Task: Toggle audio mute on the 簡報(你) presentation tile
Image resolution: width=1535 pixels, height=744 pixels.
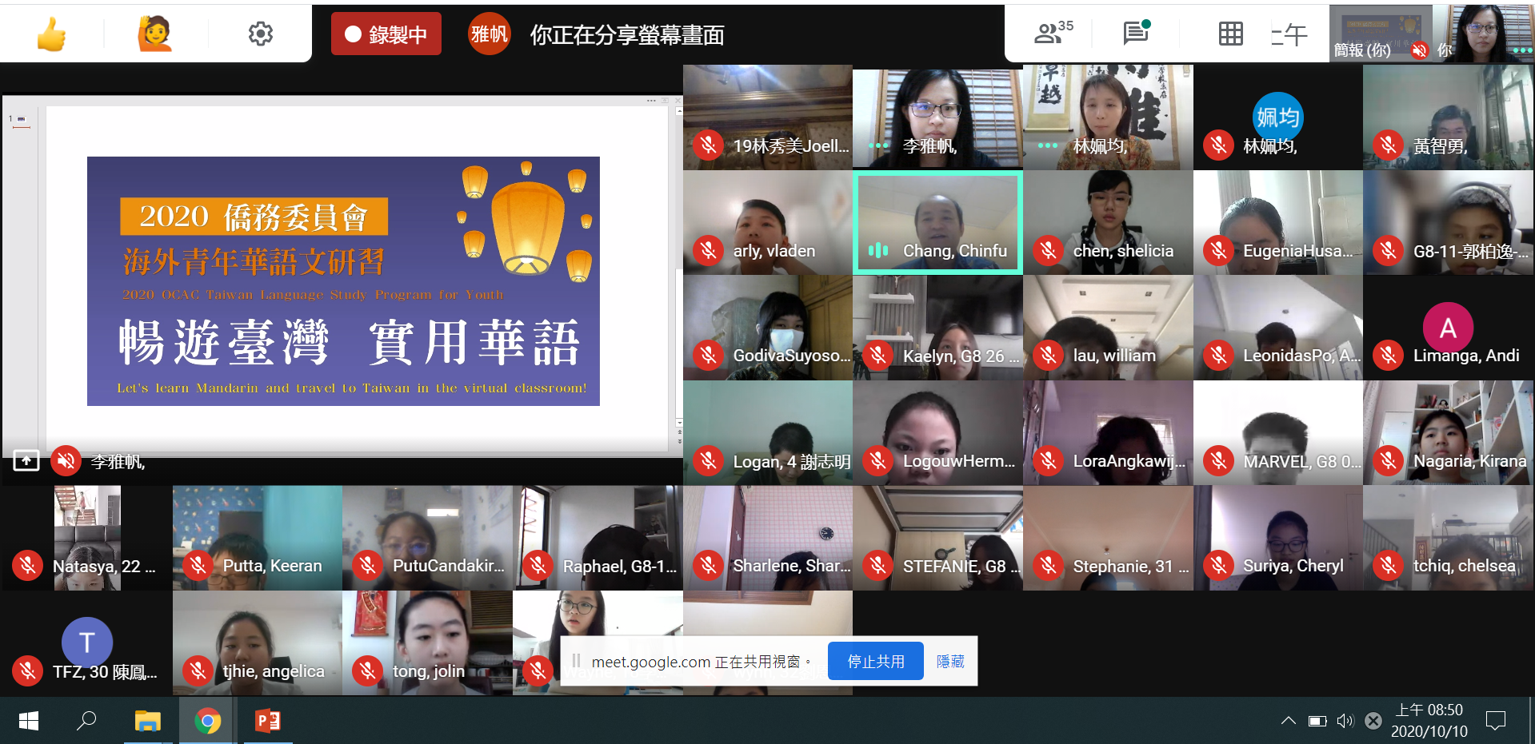Action: [1420, 50]
